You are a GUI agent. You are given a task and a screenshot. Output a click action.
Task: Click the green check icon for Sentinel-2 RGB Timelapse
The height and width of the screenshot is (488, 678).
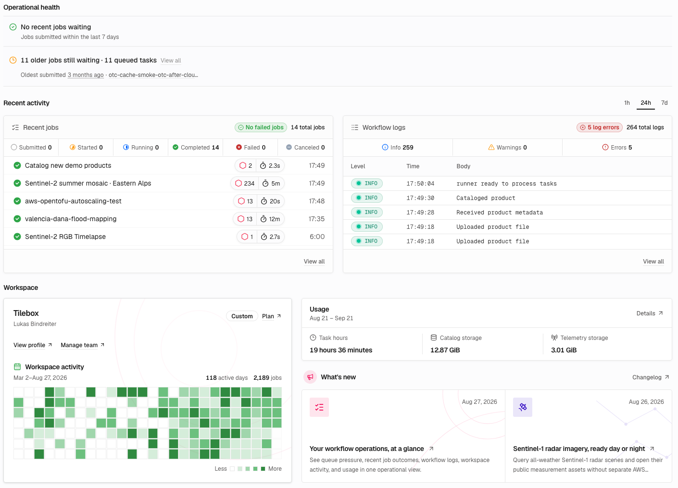click(17, 237)
